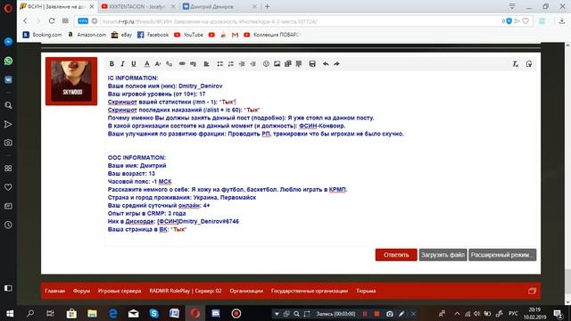Open Skype from the taskbar
571x321 pixels.
[154, 313]
